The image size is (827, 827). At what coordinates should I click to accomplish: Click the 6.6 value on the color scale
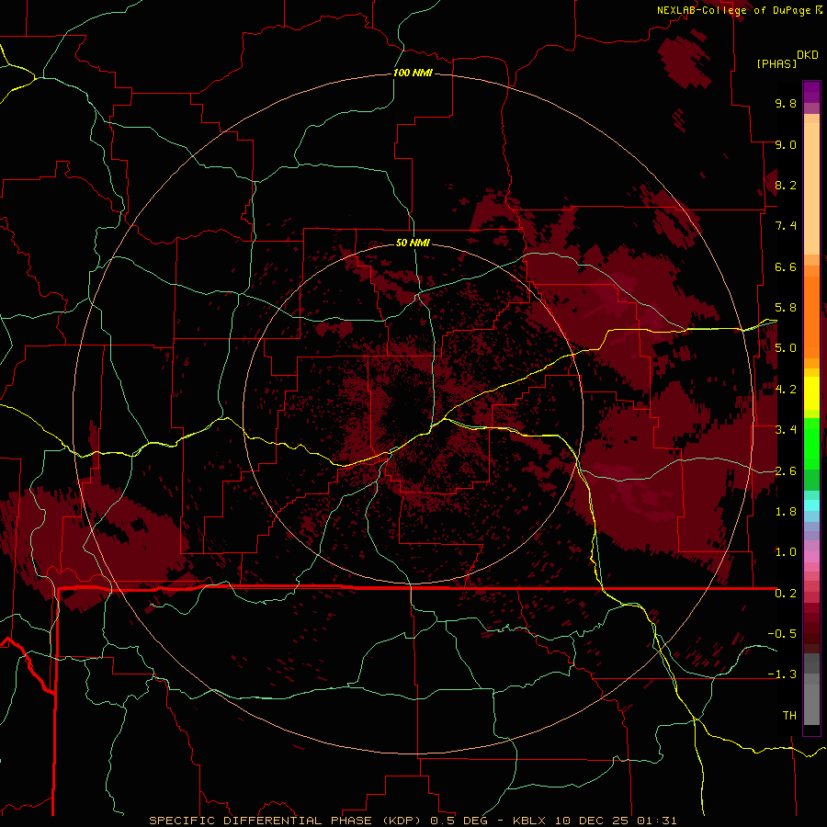(786, 266)
